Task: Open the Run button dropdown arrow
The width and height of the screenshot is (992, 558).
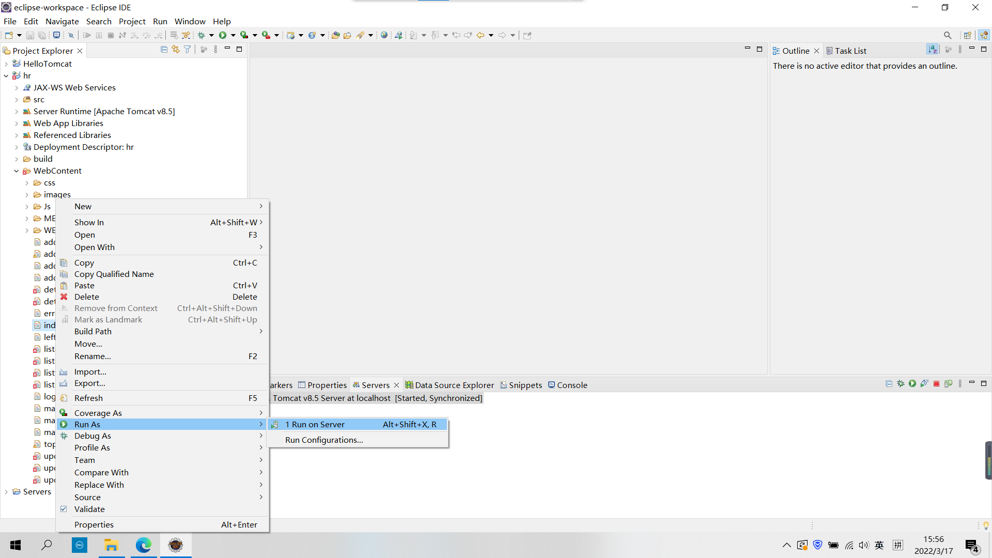Action: click(x=233, y=35)
